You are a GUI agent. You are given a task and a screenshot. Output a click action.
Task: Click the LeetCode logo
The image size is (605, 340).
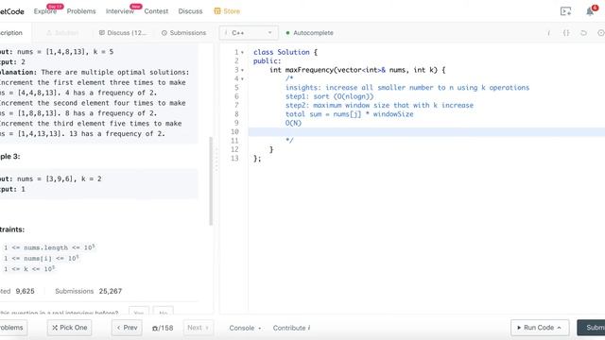(x=11, y=11)
